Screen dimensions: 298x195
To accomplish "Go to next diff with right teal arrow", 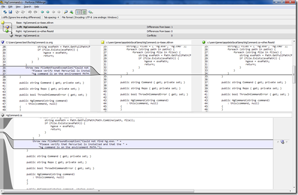I will [x=48, y=12].
